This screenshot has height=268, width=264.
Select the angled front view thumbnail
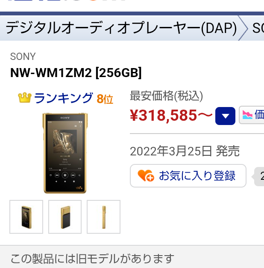pyautogui.click(x=26, y=217)
